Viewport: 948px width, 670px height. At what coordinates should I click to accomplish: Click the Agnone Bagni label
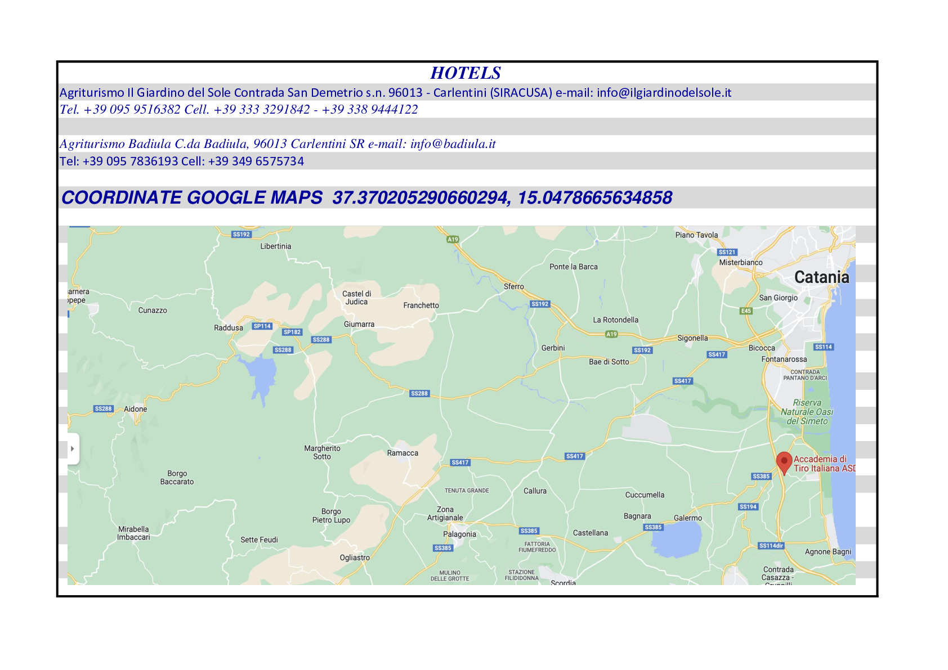[x=828, y=552]
